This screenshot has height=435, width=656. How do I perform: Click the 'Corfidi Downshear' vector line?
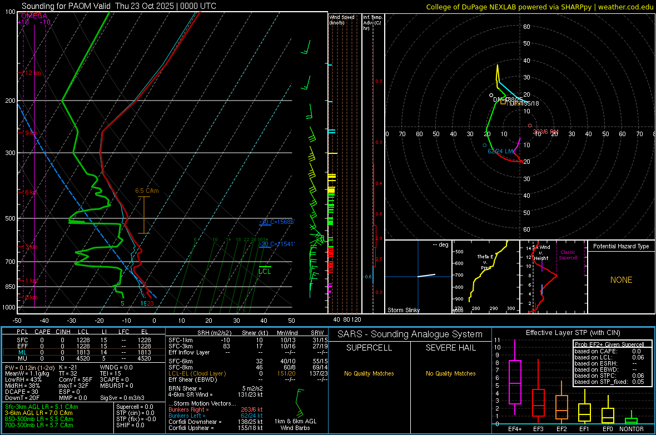(x=216, y=422)
